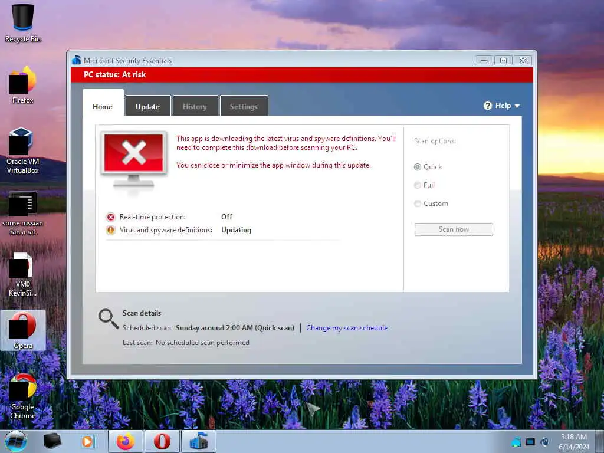Open the monitor icon in system tray
Viewport: 604px width, 453px height.
point(530,442)
